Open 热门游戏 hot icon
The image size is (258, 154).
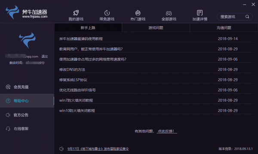pyautogui.click(x=138, y=13)
